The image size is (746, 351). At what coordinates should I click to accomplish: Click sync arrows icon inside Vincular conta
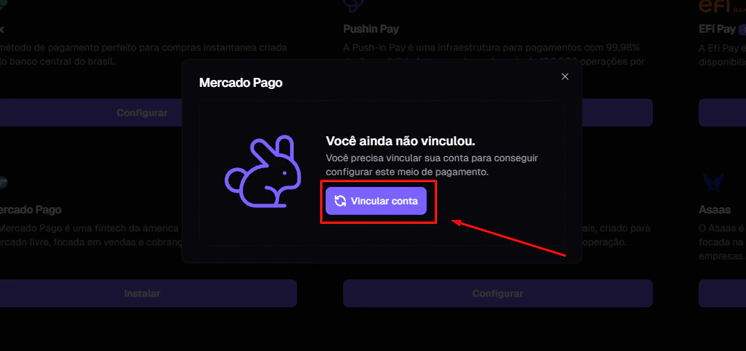point(340,201)
